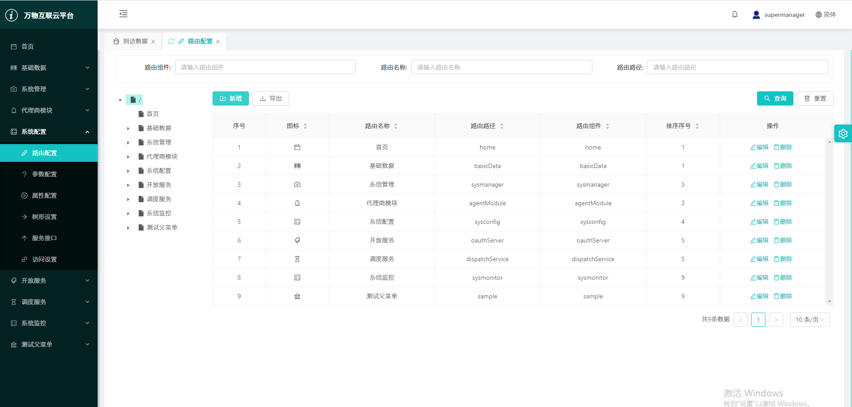Select 首页 leaf in route tree
The height and width of the screenshot is (407, 852).
(149, 114)
